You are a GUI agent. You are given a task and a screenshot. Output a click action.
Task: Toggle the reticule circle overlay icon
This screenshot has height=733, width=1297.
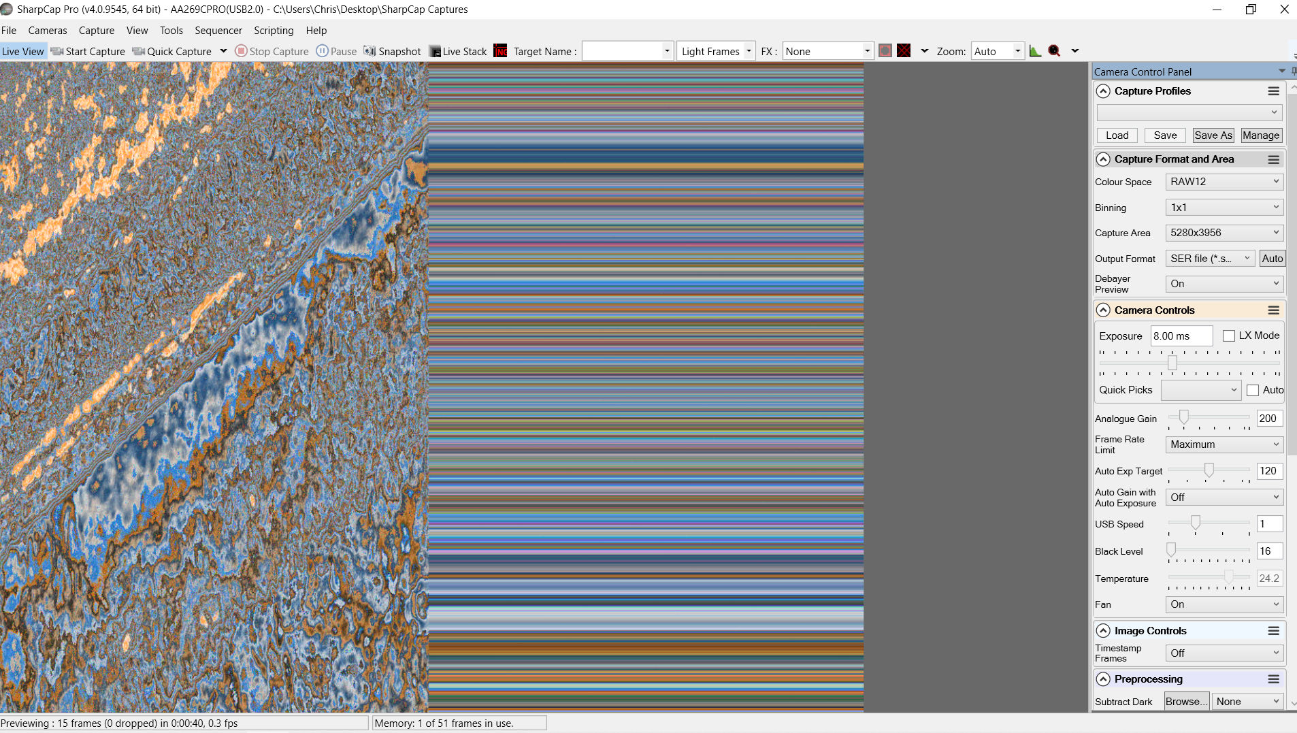tap(885, 51)
